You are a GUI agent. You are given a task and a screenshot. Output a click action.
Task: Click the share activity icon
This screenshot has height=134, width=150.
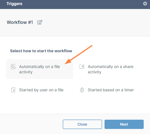(x=82, y=67)
